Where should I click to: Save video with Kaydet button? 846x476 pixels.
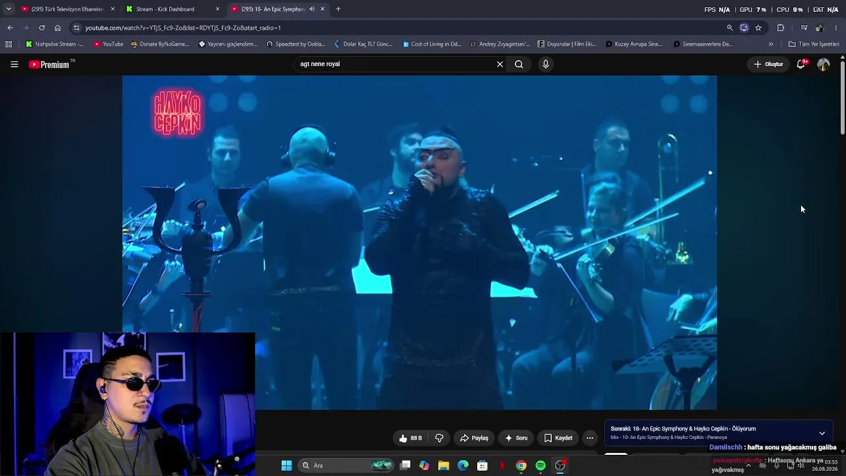pos(558,438)
